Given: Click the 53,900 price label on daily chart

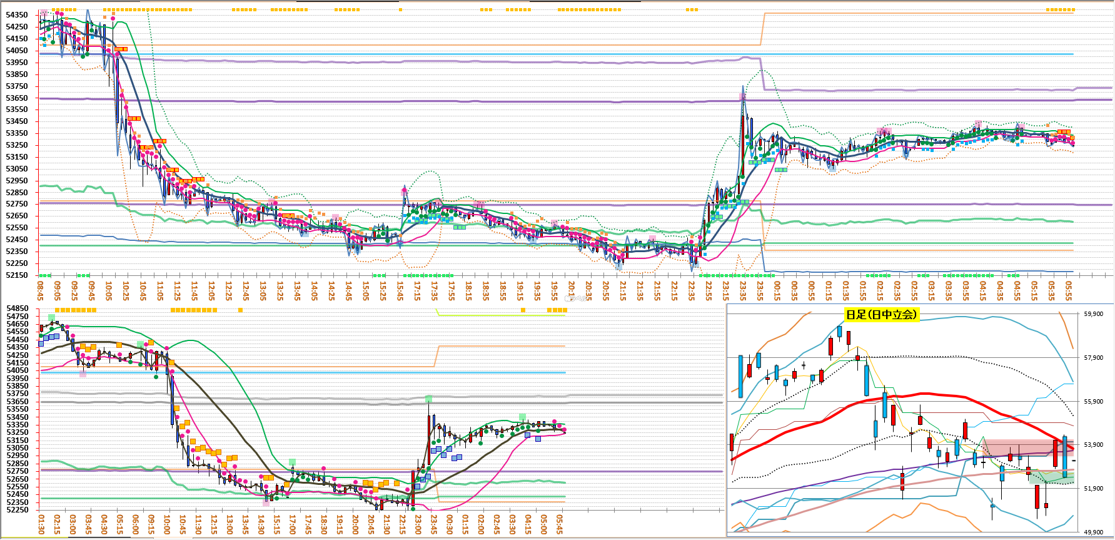Looking at the screenshot, I should 1093,445.
